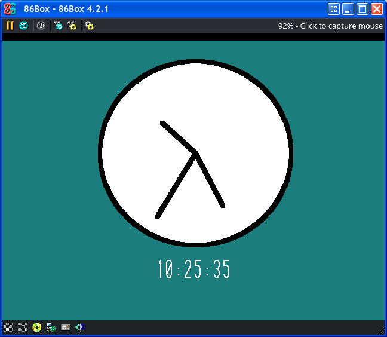
Task: Click the '92% - Click to capture mouse' text
Action: (330, 26)
